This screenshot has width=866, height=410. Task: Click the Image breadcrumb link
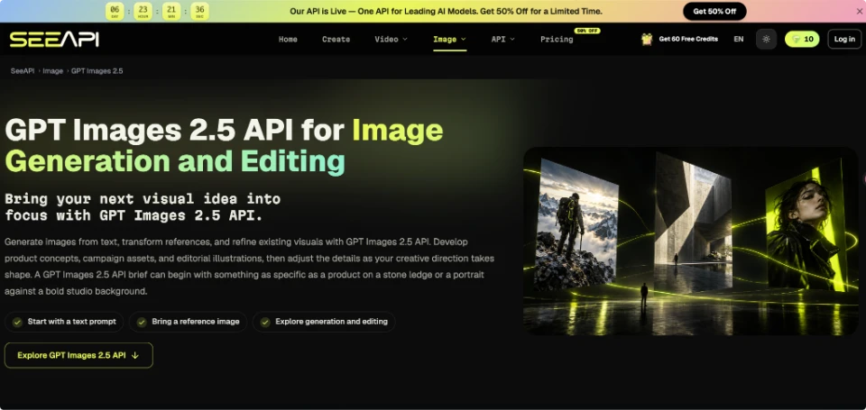(x=53, y=71)
